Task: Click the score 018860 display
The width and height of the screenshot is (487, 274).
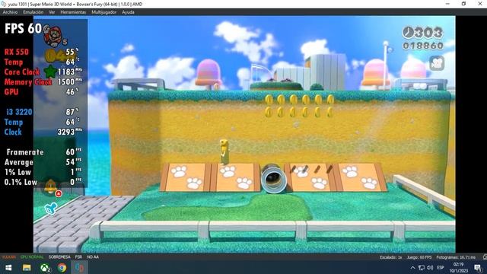Action: point(423,46)
